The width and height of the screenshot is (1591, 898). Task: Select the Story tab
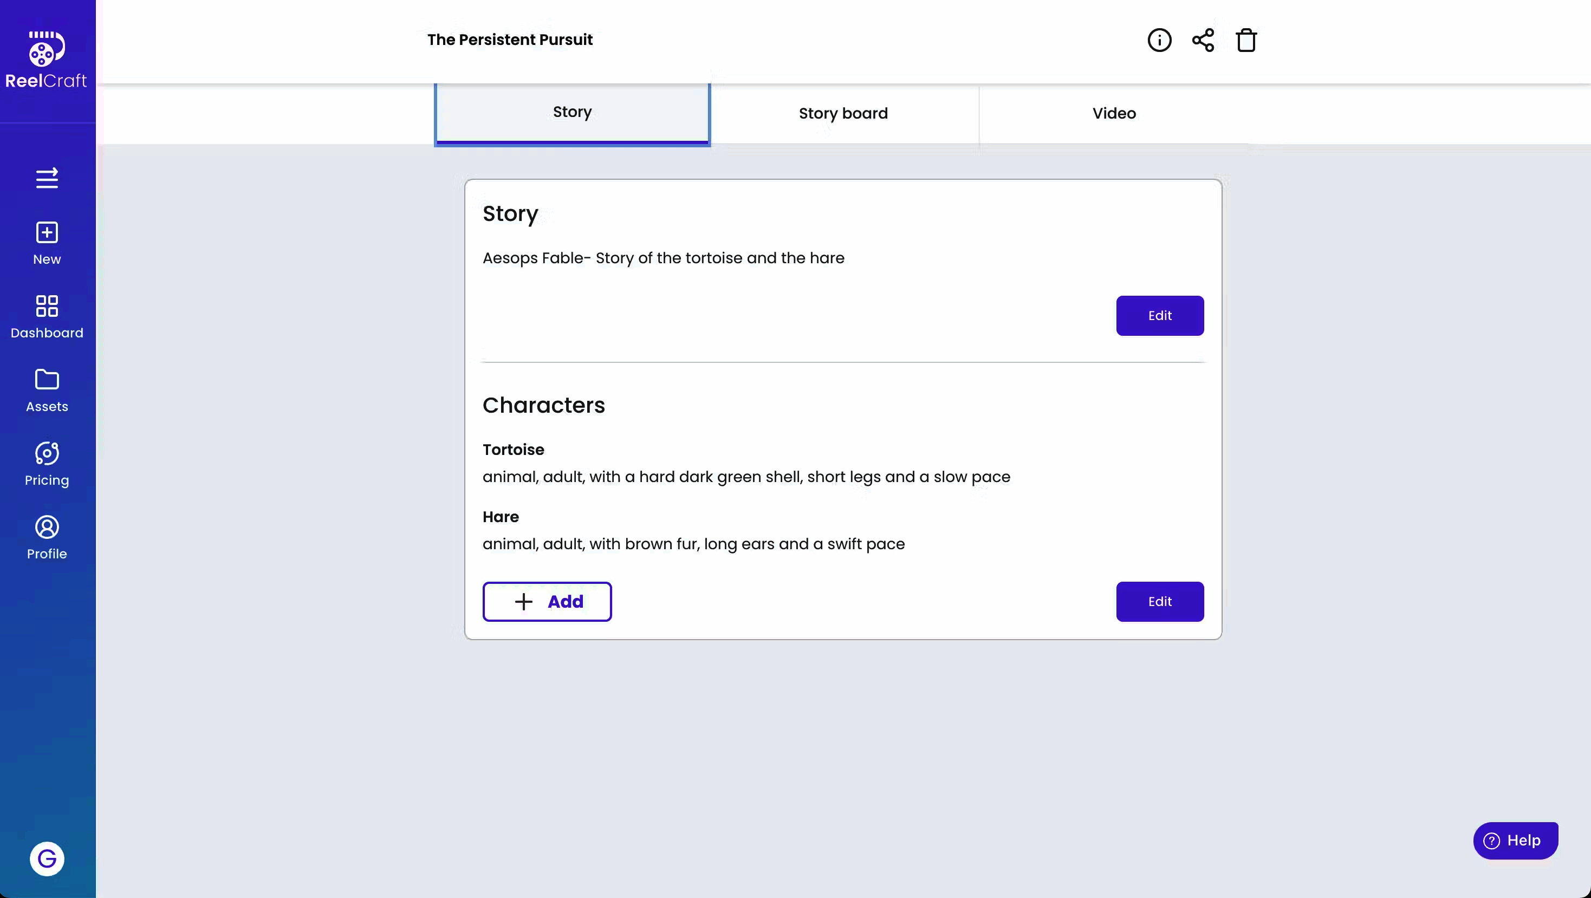tap(572, 113)
